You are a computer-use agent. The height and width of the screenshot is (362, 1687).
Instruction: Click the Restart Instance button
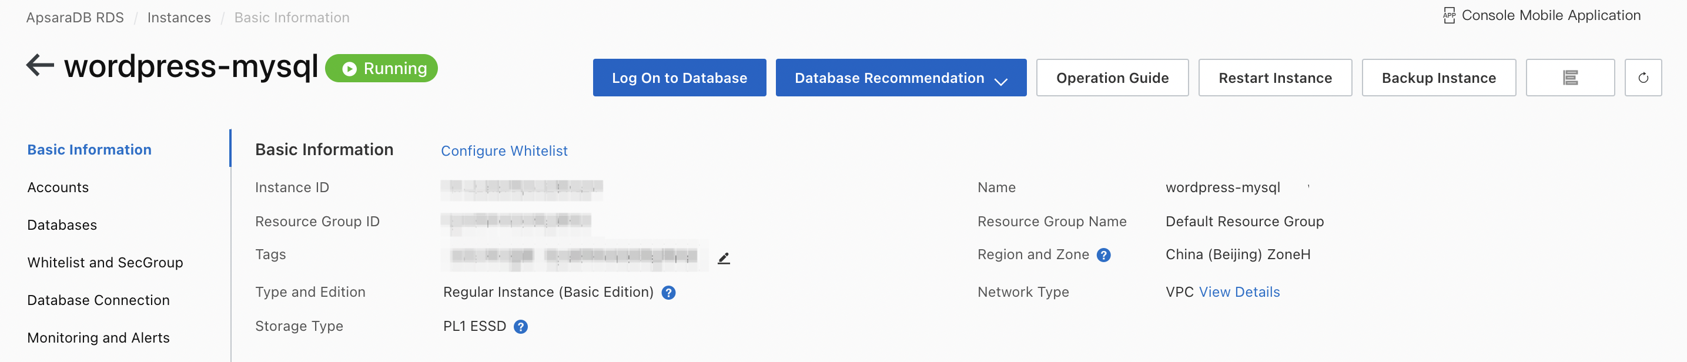[1274, 78]
